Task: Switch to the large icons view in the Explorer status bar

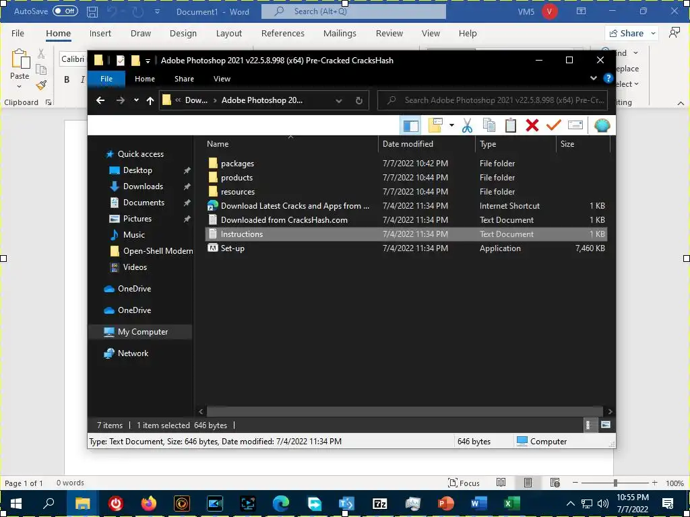Action: (x=606, y=425)
